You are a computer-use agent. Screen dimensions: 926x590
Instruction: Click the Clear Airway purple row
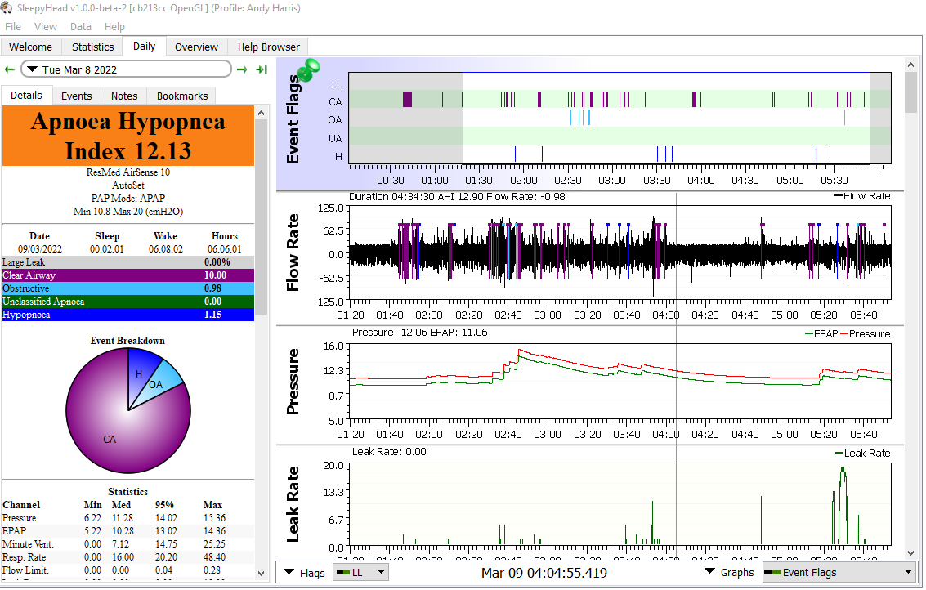[x=127, y=275]
